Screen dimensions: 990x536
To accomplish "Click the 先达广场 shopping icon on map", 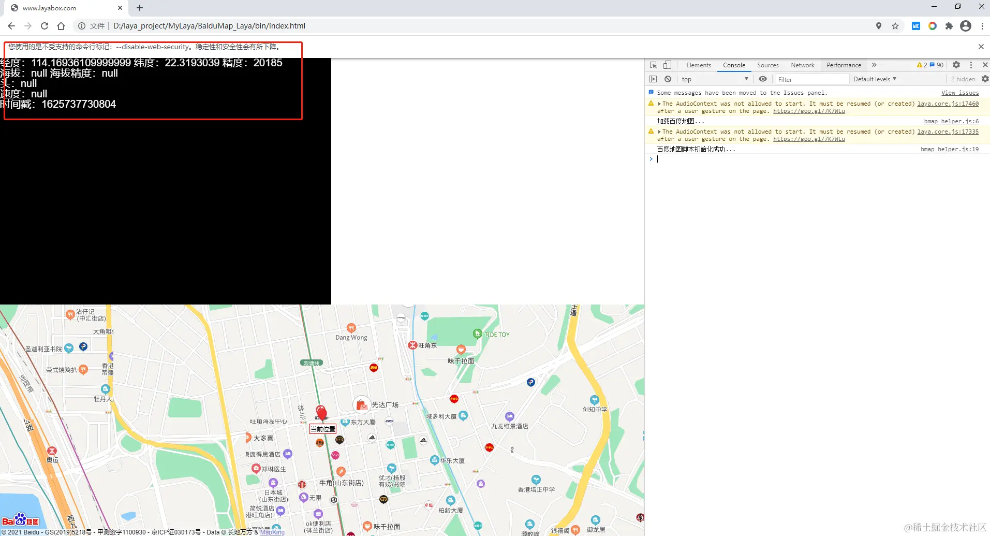I will (x=361, y=405).
